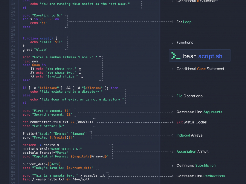
Task: Click the 'Conditional Case Statement' label
Action: 200,69
